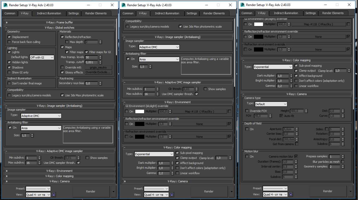Image resolution: width=358 pixels, height=200 pixels.
Task: Click the 3ds Max title icon of right window
Action: tap(242, 5)
